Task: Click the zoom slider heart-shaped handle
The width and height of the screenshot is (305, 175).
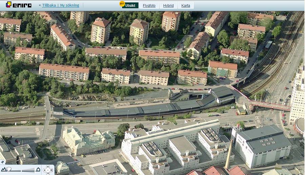Action: [9, 169]
